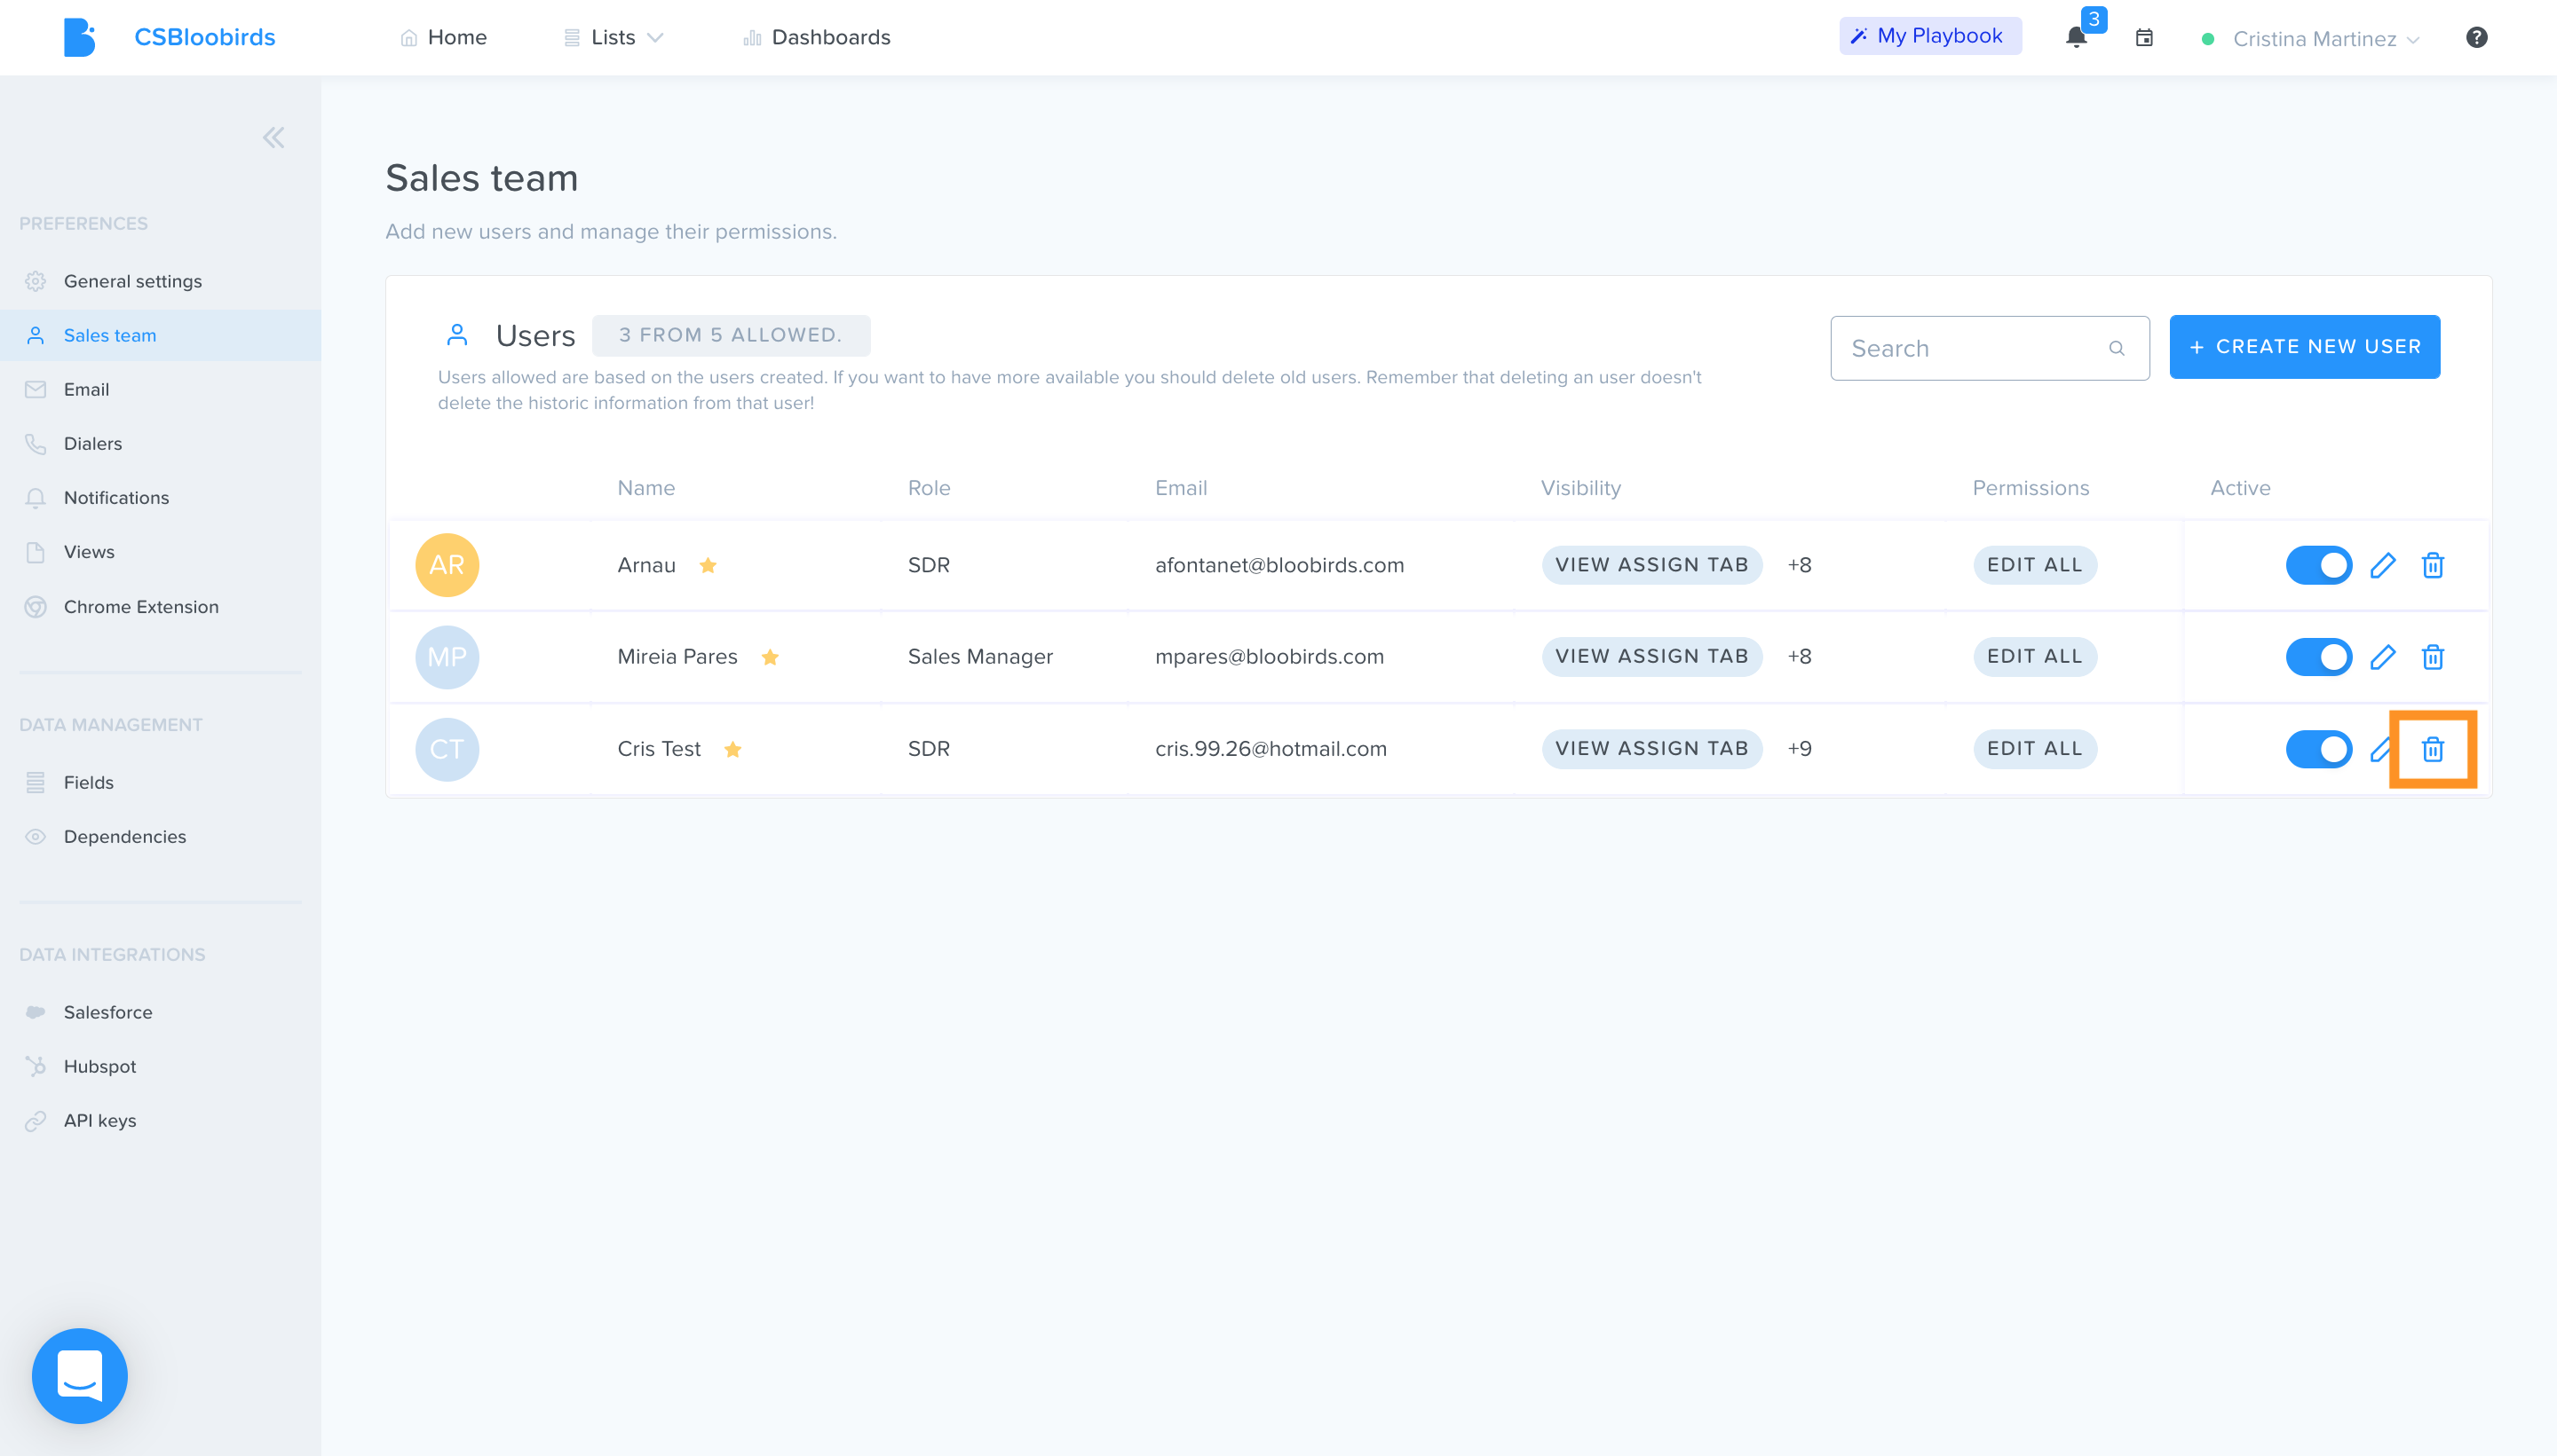
Task: Focus the Search users field
Action: click(1990, 348)
